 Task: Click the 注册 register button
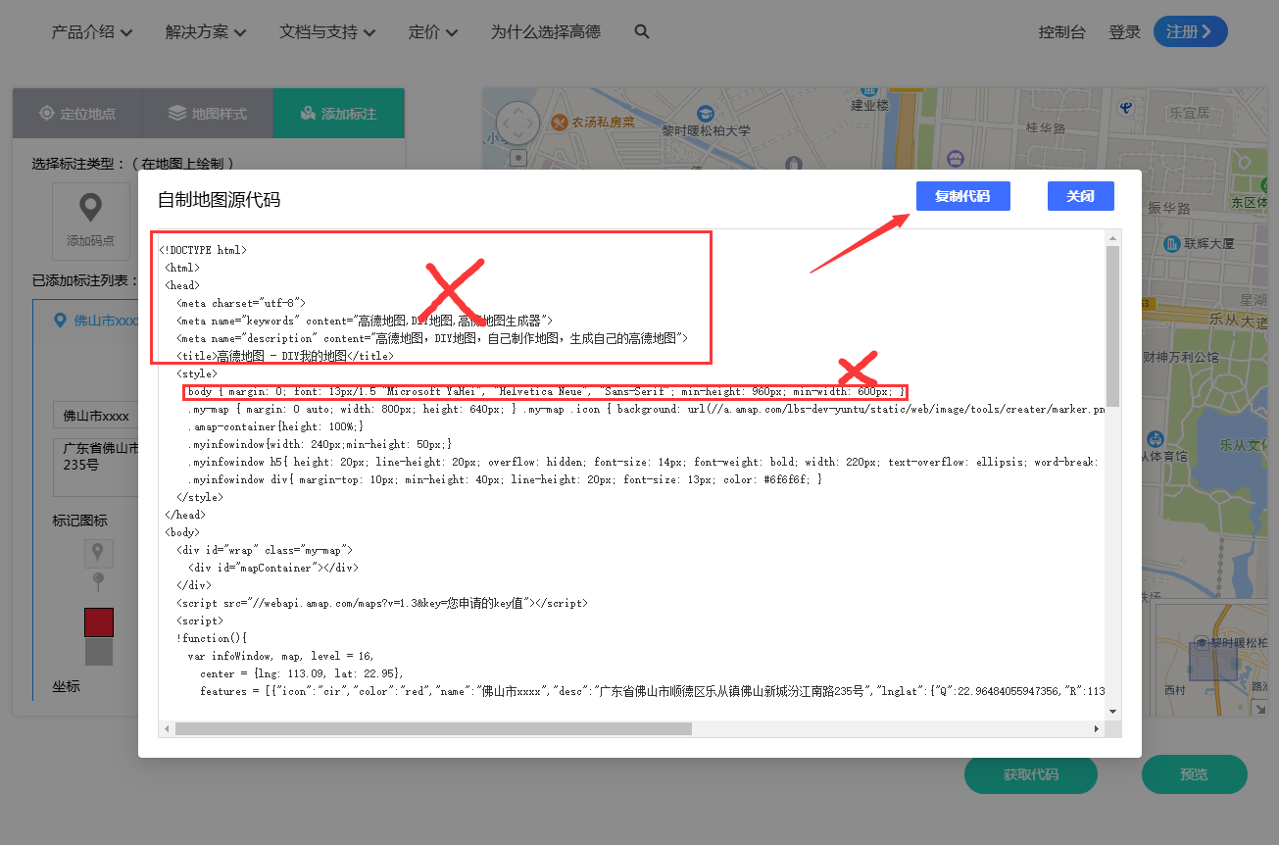coord(1190,31)
